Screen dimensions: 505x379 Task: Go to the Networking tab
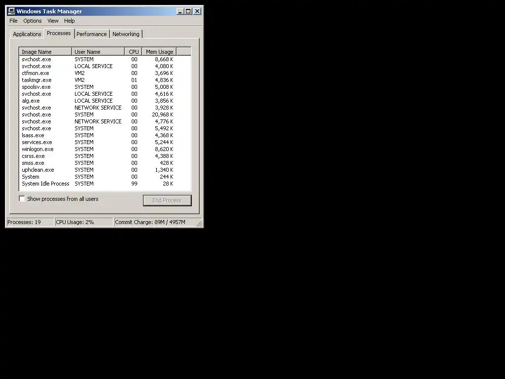click(126, 34)
